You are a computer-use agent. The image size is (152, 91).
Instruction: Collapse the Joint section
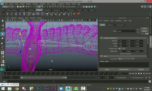point(101,56)
